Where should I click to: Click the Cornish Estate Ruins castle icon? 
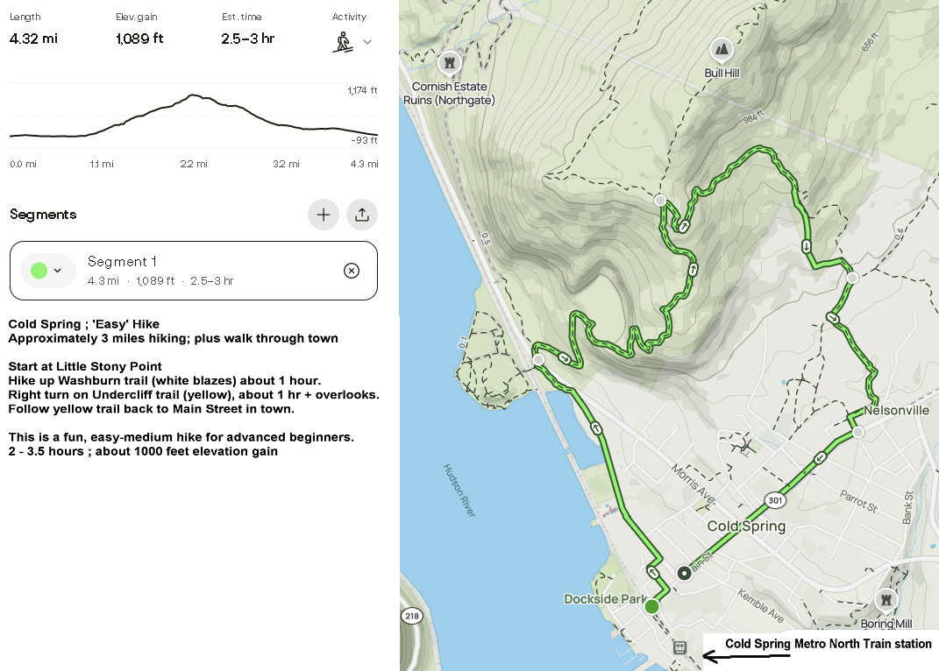click(x=449, y=64)
